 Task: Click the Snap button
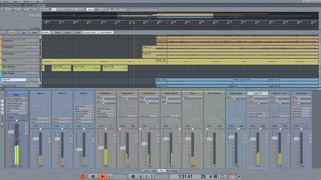[90, 9]
